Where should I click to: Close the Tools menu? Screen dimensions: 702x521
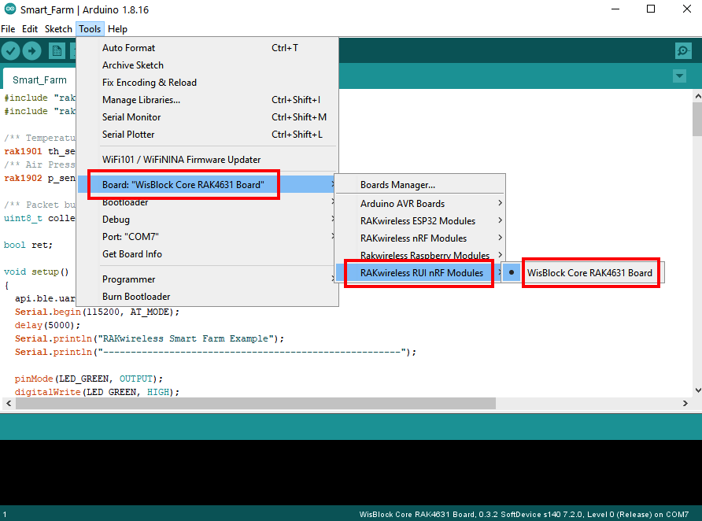(x=90, y=29)
